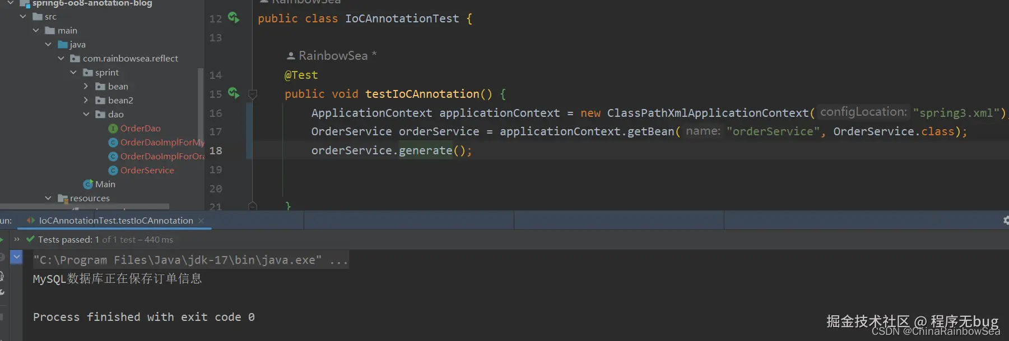The width and height of the screenshot is (1009, 341).
Task: Click the resources folder icon
Action: click(63, 198)
